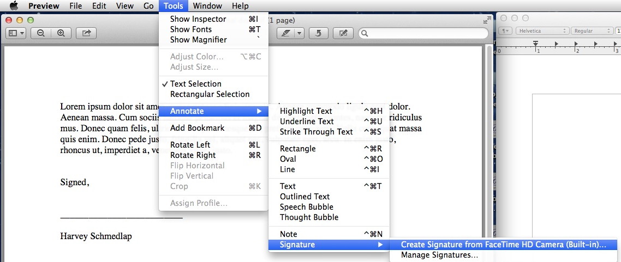Open the Apple menu
This screenshot has width=621, height=262.
coord(14,5)
